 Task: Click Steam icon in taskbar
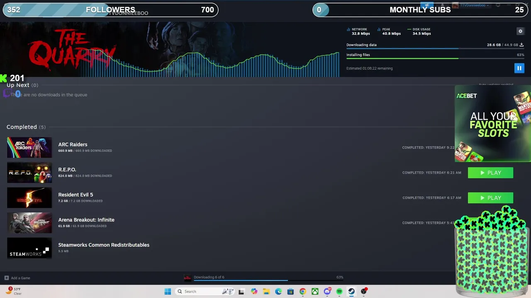(x=351, y=291)
